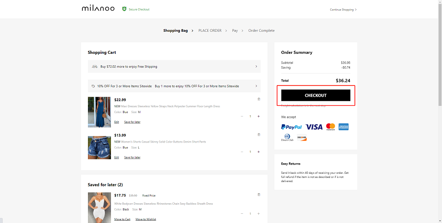Edit the maxi dress item
The height and width of the screenshot is (223, 442).
click(116, 122)
